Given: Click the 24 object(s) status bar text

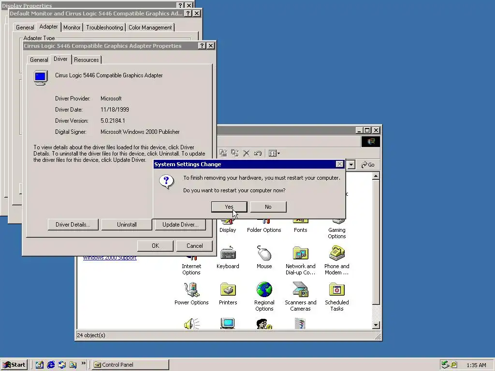Looking at the screenshot, I should [91, 335].
